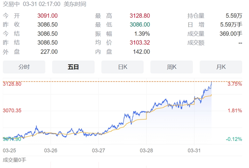Click the 振幅 value 1.39%

point(142,34)
